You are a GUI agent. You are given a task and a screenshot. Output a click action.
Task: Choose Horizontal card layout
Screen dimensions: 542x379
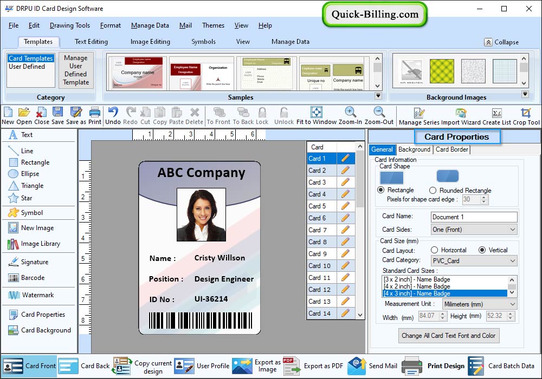click(x=435, y=250)
